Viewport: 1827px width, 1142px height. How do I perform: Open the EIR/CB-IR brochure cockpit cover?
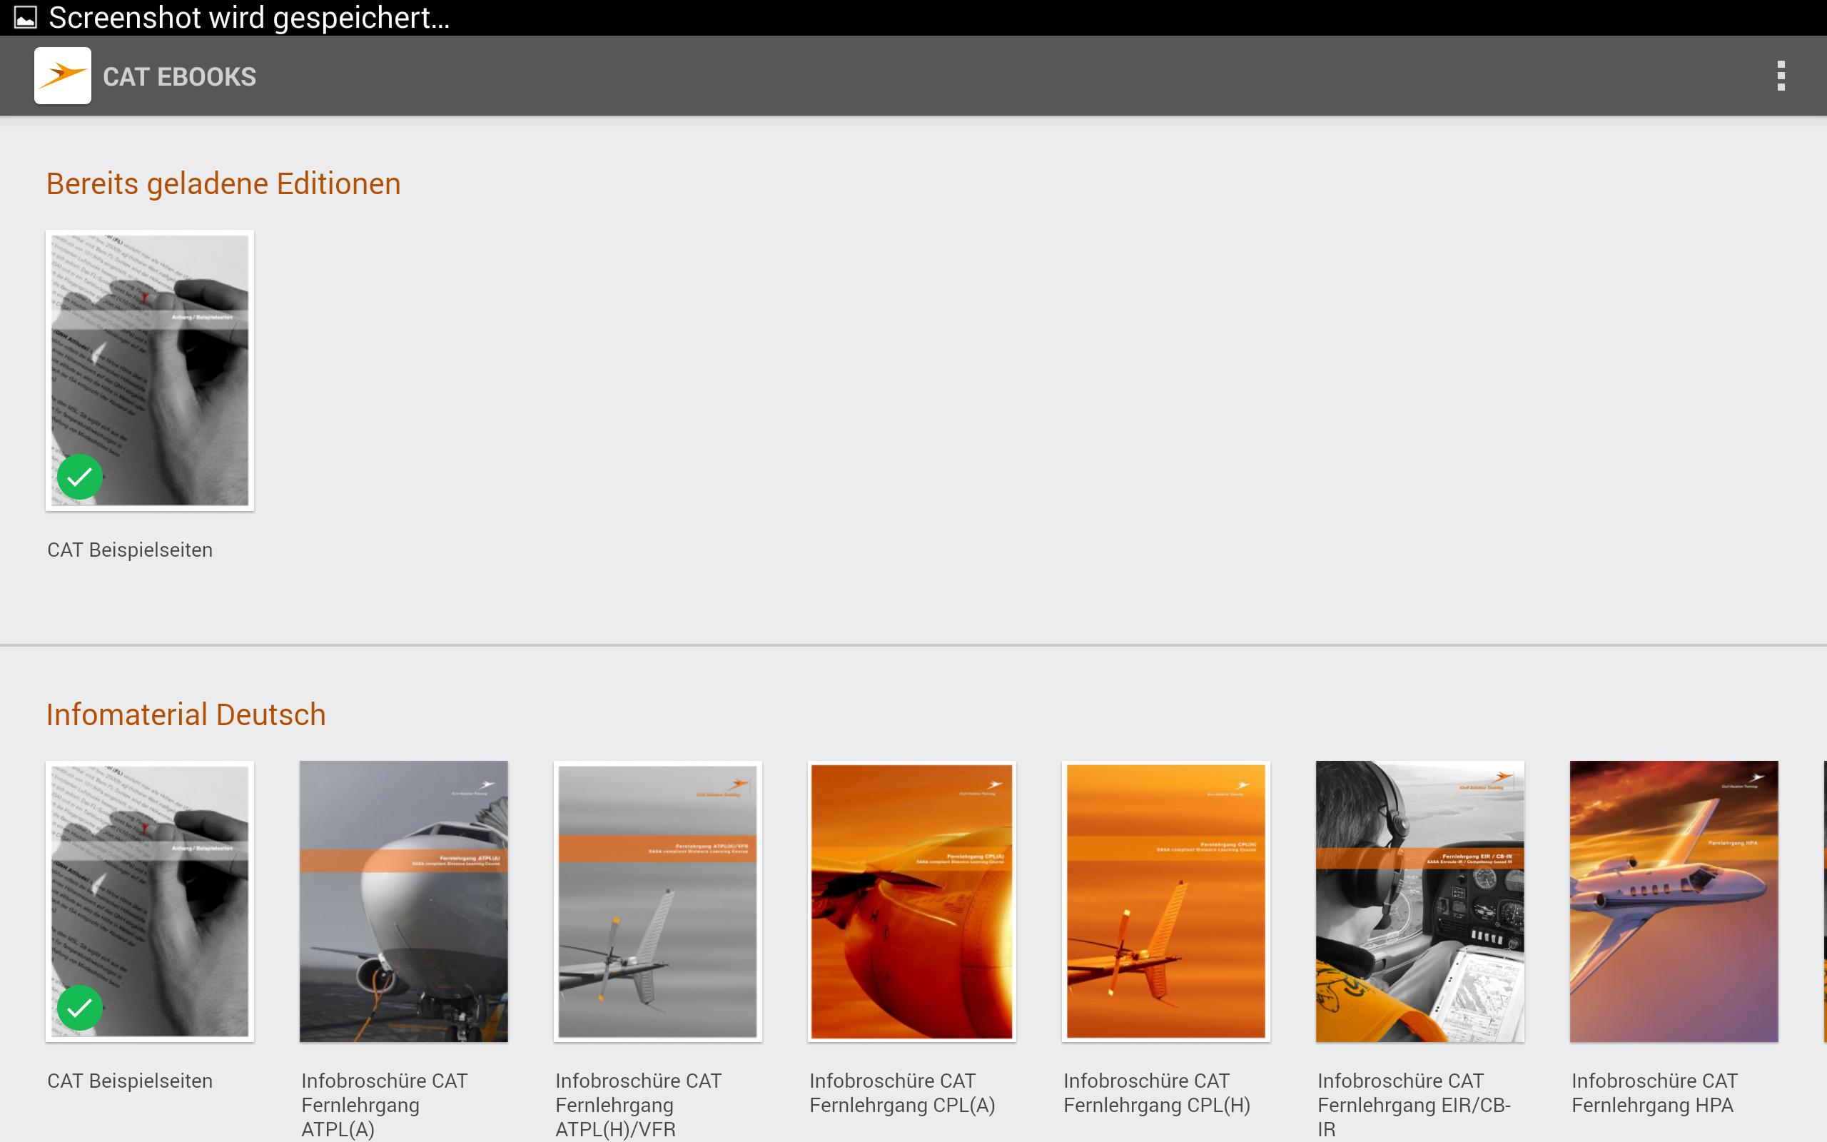click(x=1420, y=901)
